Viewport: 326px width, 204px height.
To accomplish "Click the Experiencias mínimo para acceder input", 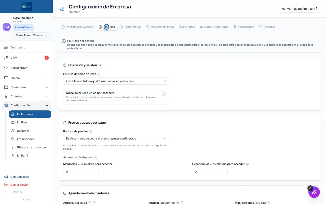I will [x=210, y=172].
